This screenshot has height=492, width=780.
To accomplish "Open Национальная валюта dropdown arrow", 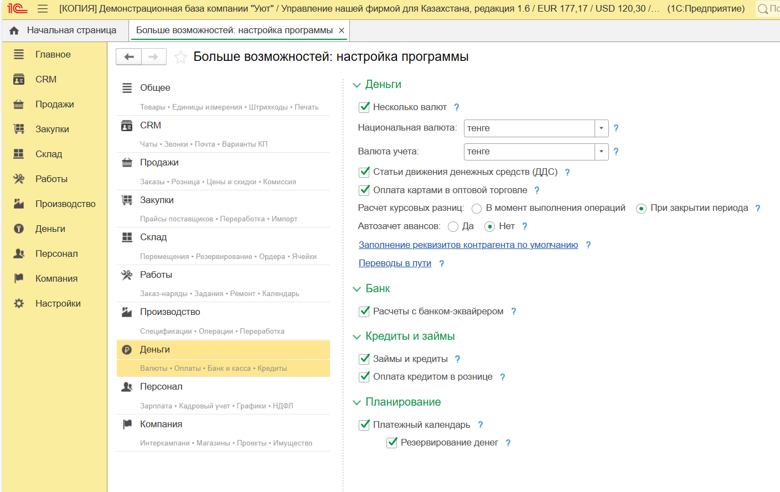I will coord(601,128).
